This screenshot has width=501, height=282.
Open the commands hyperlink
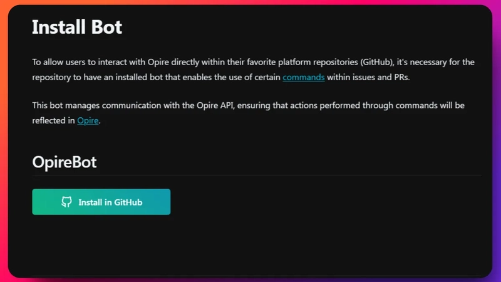click(x=304, y=77)
